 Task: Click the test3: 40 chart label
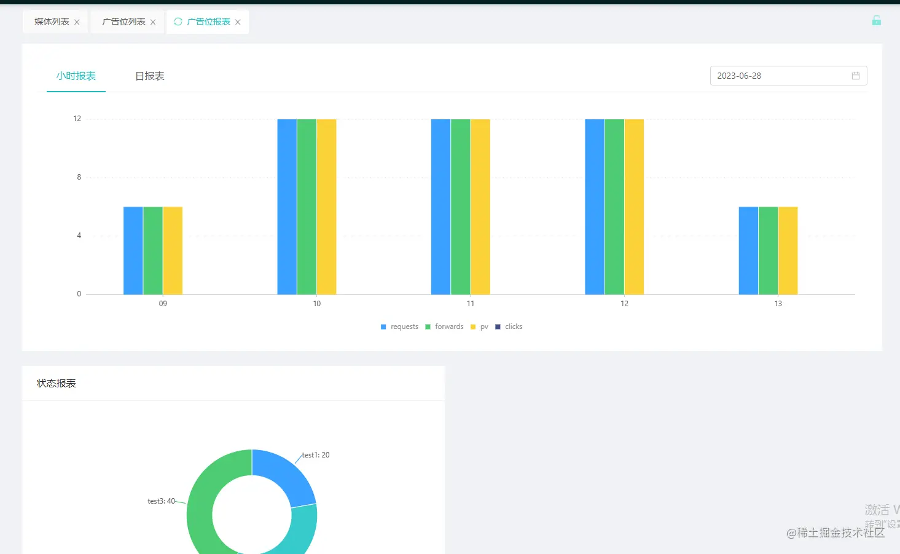click(x=161, y=501)
